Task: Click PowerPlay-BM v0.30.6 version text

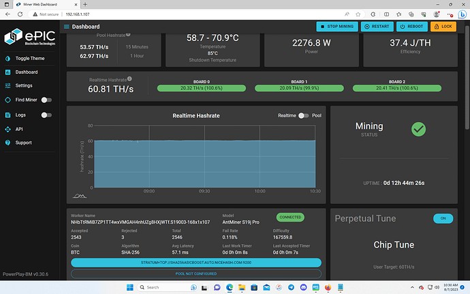Action: point(25,274)
